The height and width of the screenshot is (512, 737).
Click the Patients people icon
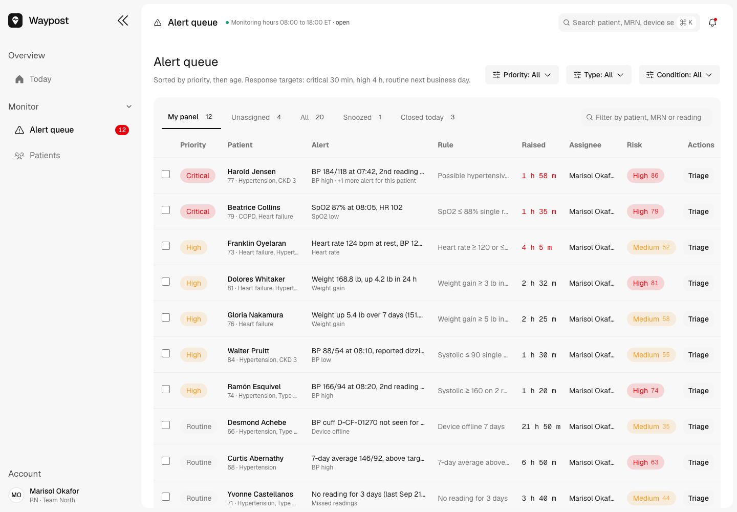19,156
